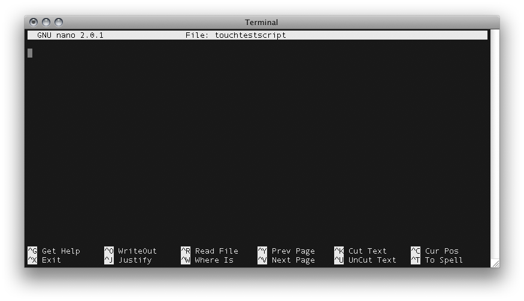Minimize the Terminal window

tap(46, 22)
